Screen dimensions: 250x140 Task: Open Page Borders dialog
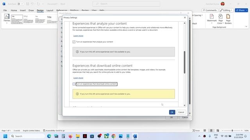(x=228, y=19)
